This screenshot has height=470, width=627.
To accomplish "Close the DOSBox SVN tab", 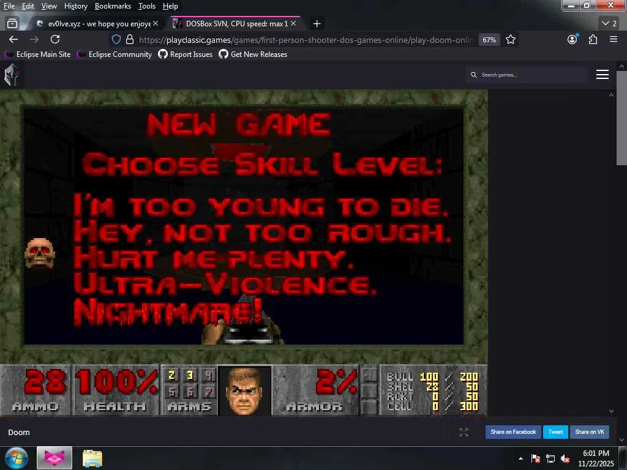I will coord(293,24).
